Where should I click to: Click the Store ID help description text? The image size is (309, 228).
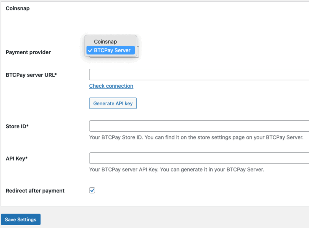click(x=196, y=137)
